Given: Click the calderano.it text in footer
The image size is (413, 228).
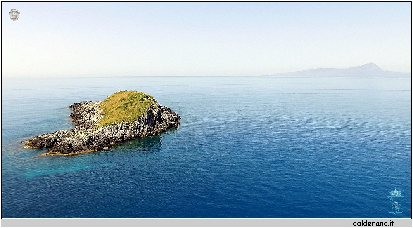Looking at the screenshot, I should pos(373,223).
